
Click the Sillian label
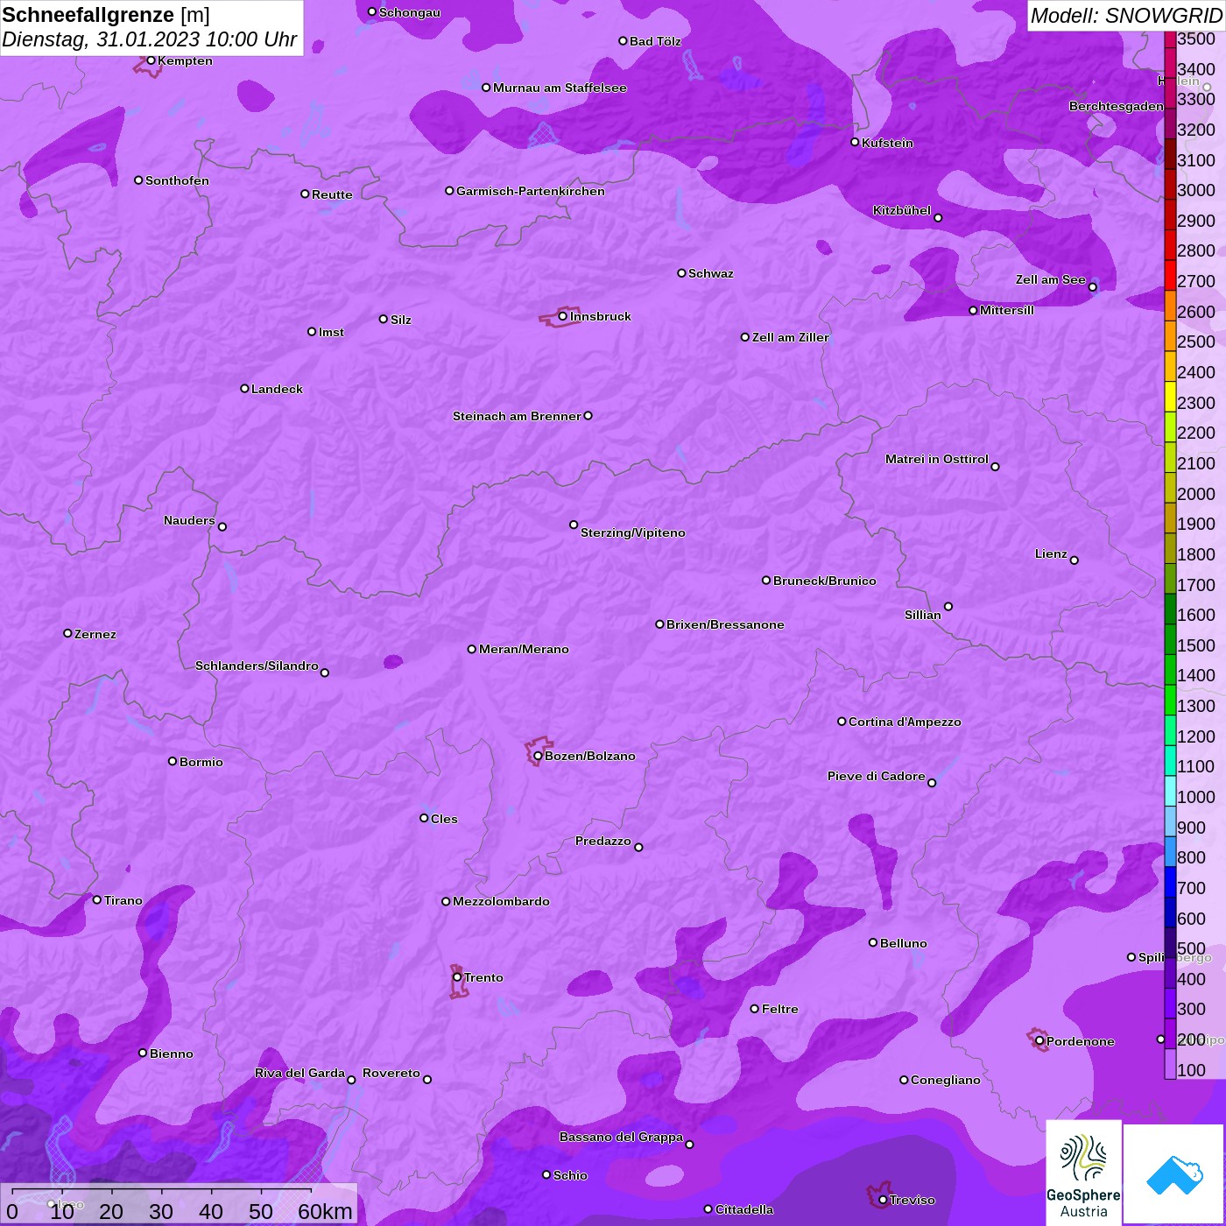click(923, 615)
